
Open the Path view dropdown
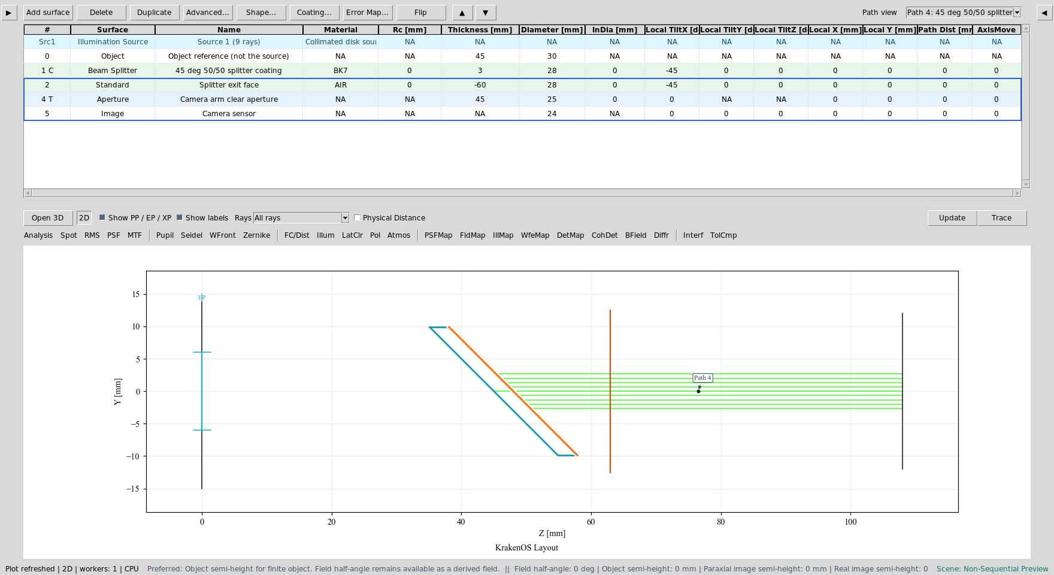click(963, 13)
